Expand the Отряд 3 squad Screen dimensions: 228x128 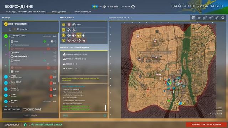(x=9, y=89)
